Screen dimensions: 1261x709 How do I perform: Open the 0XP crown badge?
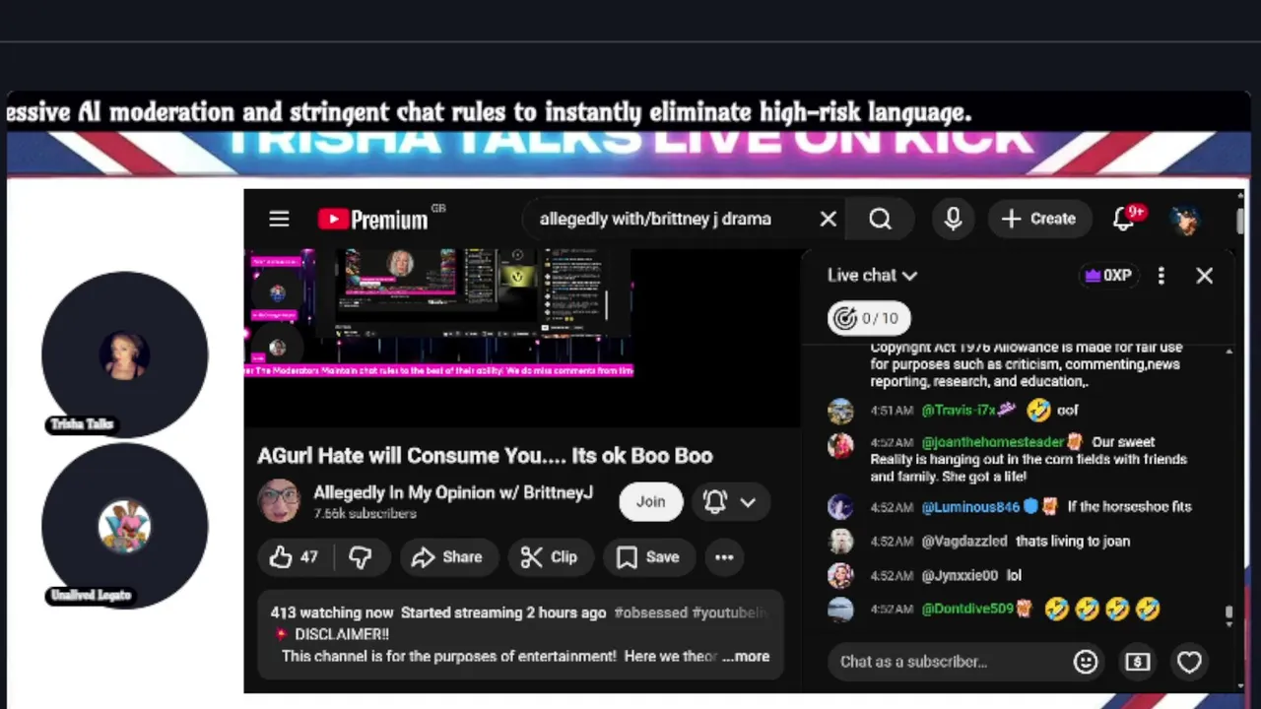click(x=1107, y=276)
